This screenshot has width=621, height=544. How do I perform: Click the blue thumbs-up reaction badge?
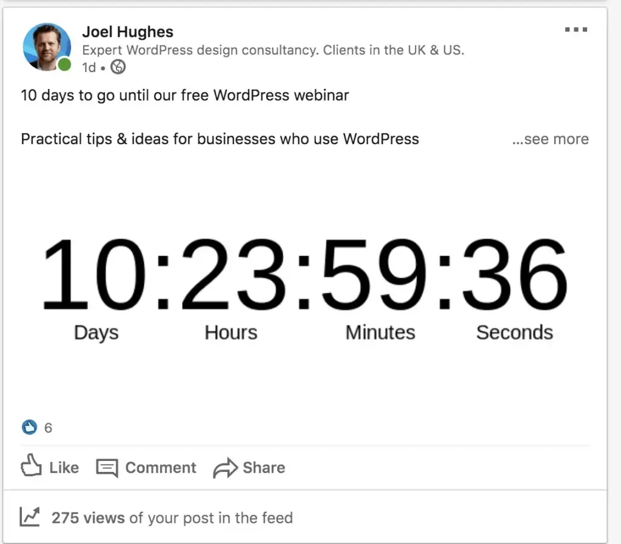[x=29, y=427]
